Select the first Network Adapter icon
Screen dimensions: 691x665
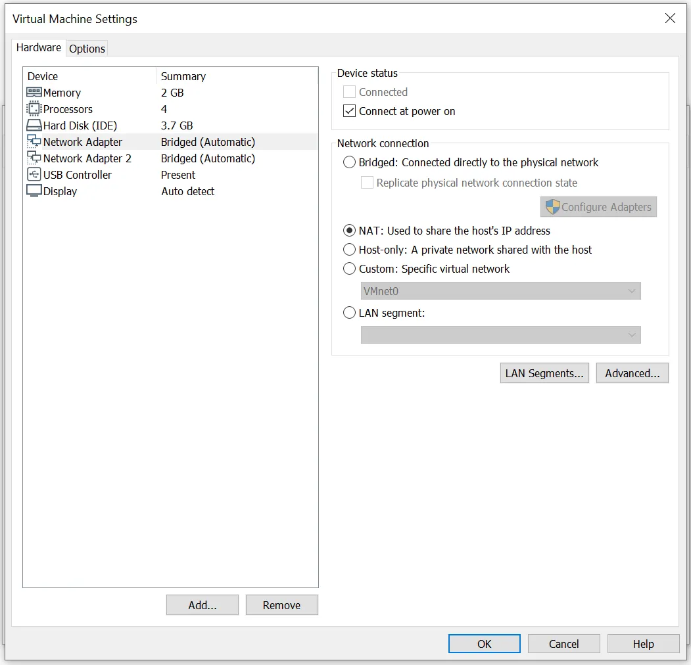point(34,142)
